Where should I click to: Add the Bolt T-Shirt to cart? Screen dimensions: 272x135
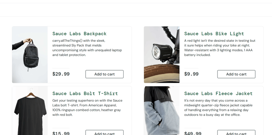click(x=104, y=133)
